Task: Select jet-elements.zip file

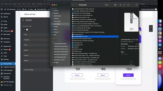Action: click(78, 34)
